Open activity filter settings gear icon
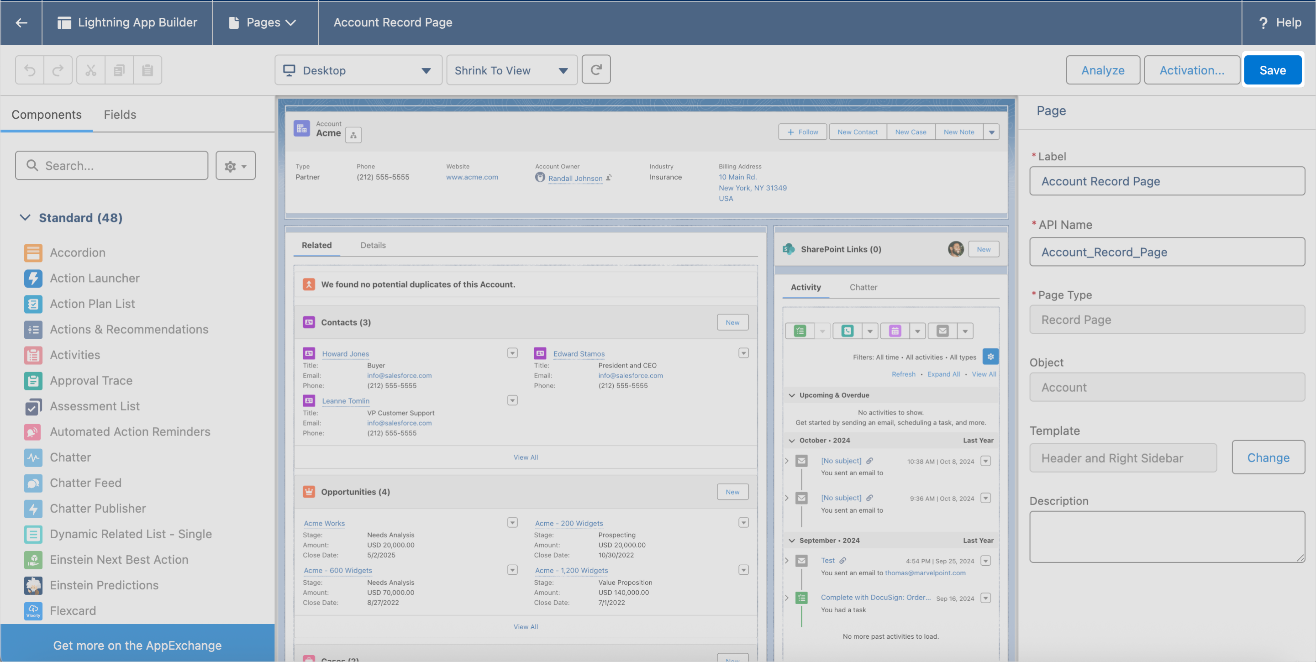The height and width of the screenshot is (662, 1316). pyautogui.click(x=990, y=357)
